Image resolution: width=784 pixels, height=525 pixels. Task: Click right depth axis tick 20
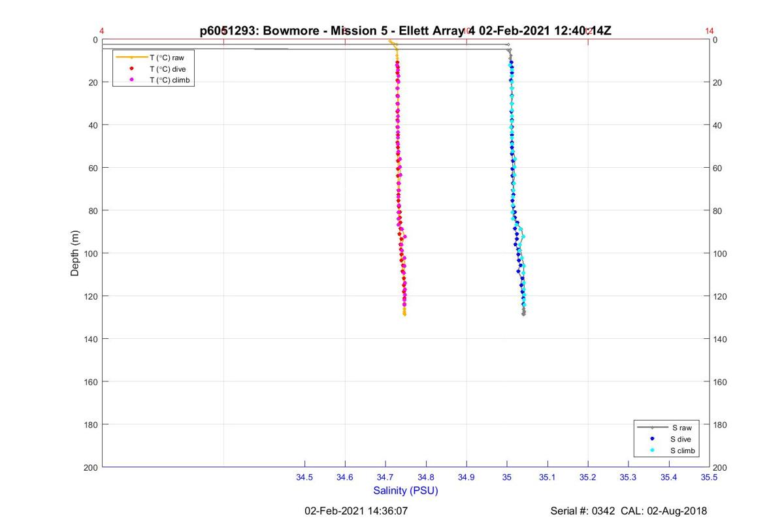[x=718, y=82]
